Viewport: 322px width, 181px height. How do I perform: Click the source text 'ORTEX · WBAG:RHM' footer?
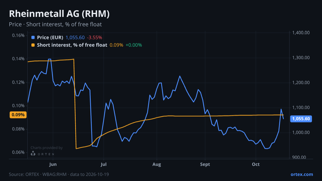click(46, 174)
